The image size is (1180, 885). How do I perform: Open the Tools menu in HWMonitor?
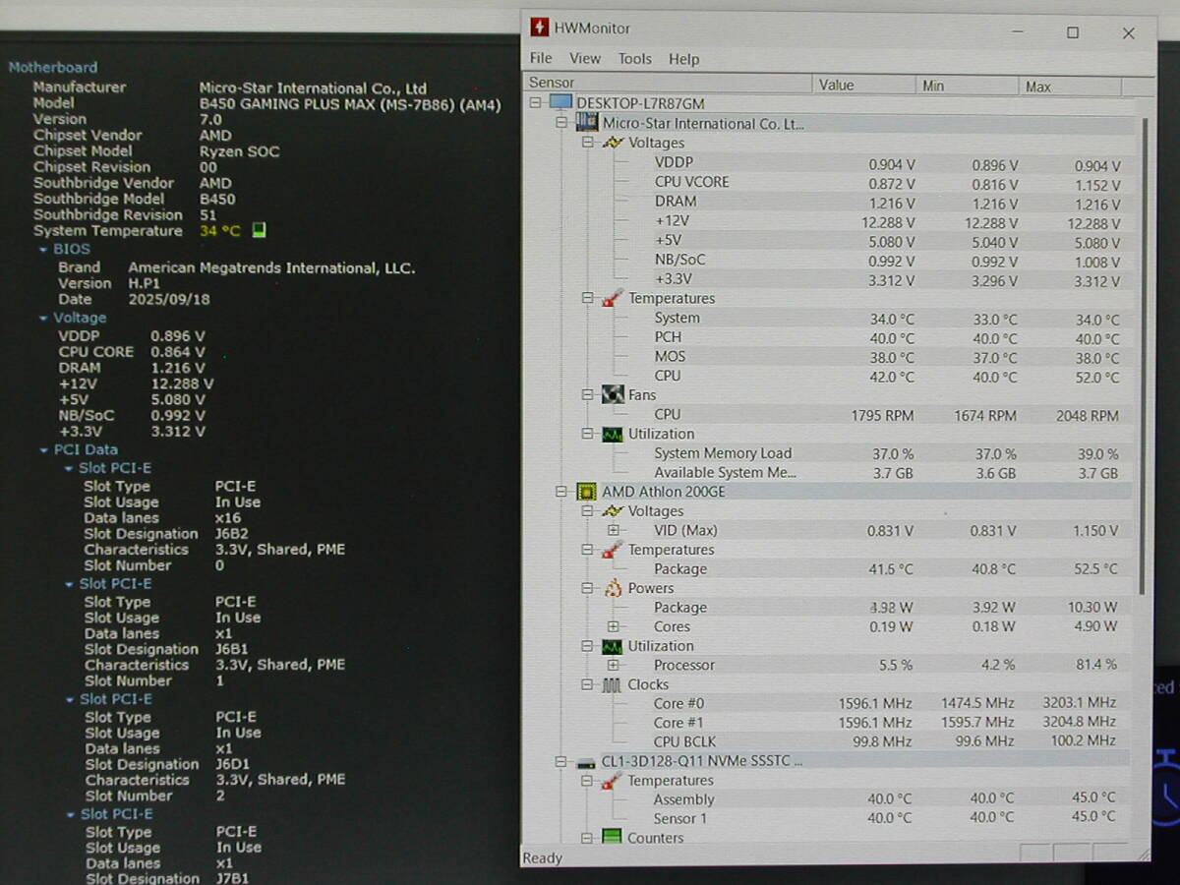[x=634, y=59]
